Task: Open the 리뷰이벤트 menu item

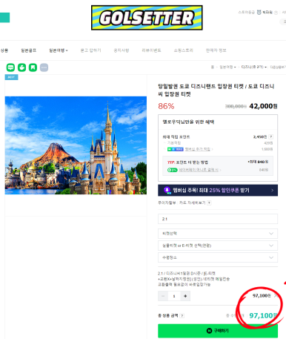Action: click(151, 50)
